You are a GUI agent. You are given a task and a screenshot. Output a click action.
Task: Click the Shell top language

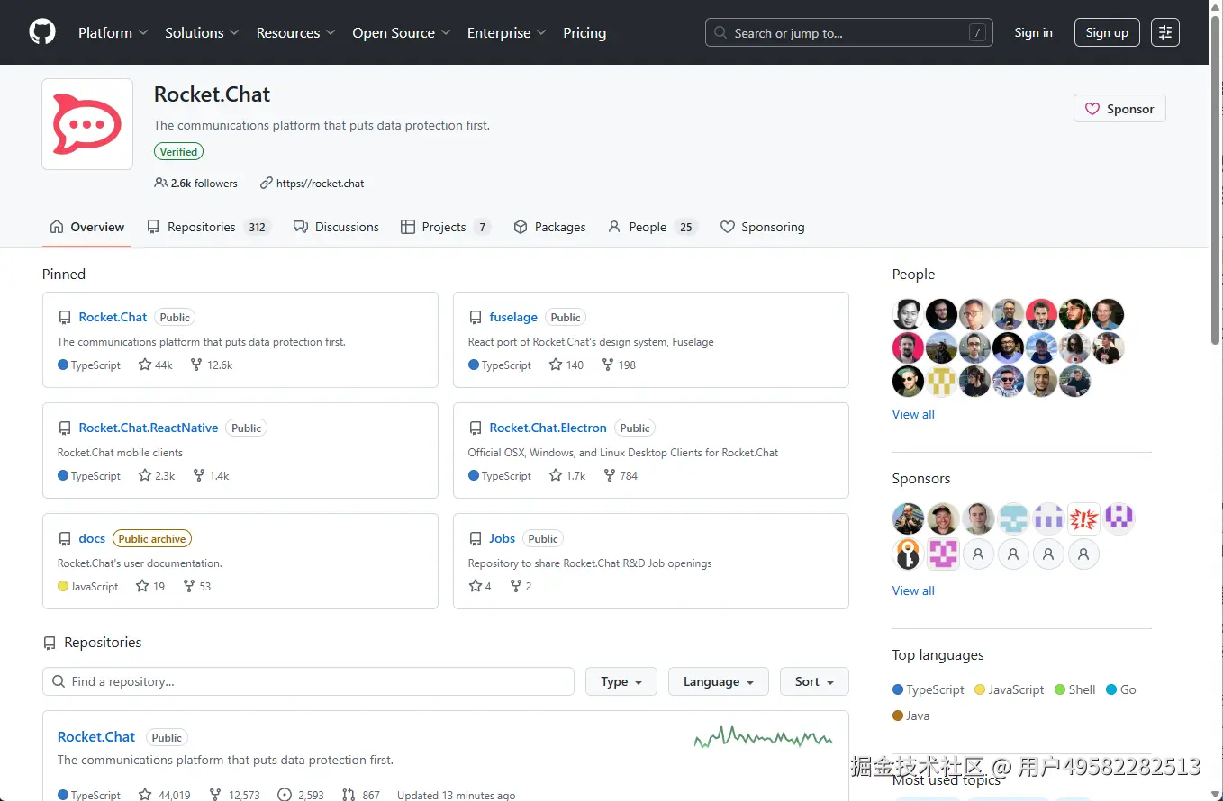pyautogui.click(x=1075, y=689)
